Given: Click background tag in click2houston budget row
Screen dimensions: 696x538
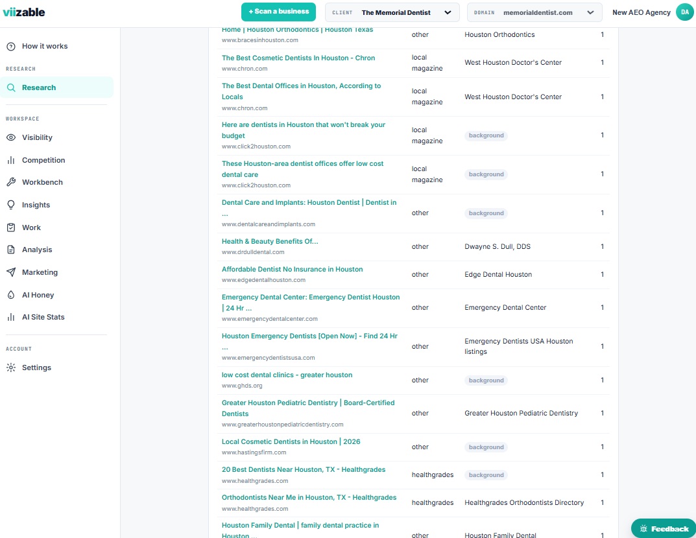Looking at the screenshot, I should (486, 135).
